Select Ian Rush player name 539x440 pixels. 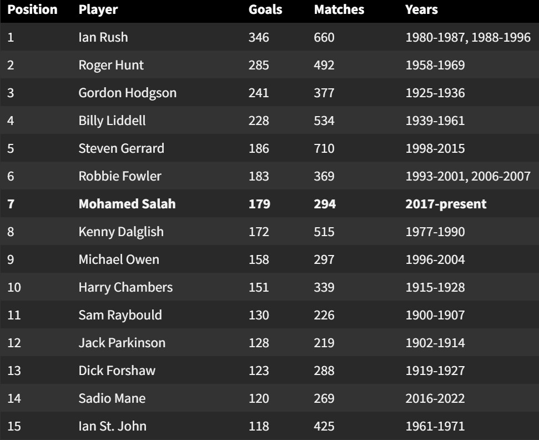(x=103, y=37)
